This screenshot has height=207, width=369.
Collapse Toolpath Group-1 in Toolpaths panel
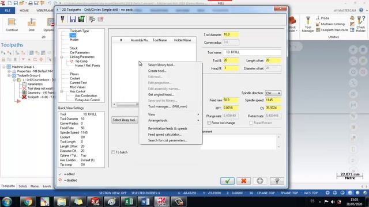[9, 75]
